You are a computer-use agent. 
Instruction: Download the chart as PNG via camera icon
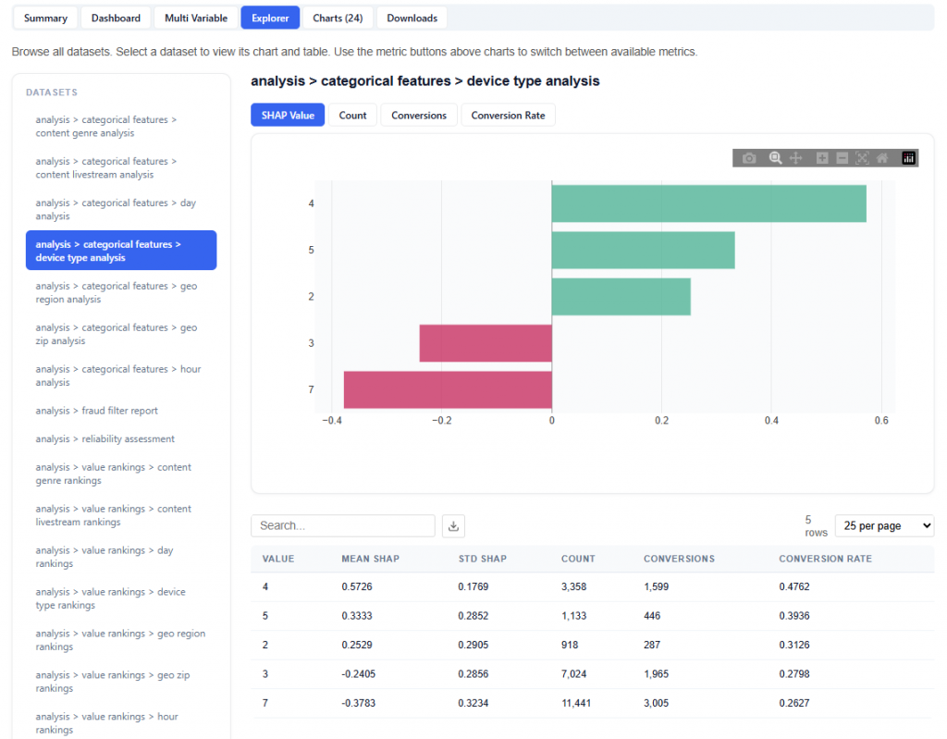click(749, 158)
